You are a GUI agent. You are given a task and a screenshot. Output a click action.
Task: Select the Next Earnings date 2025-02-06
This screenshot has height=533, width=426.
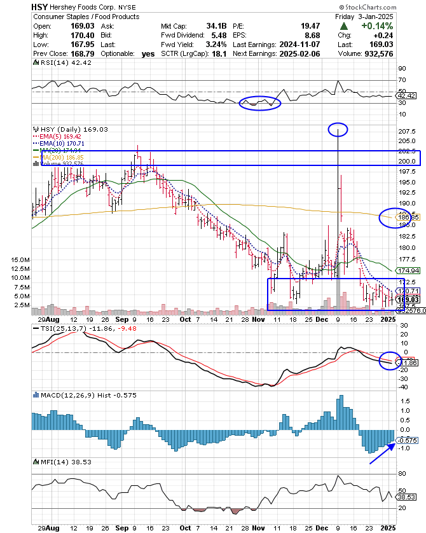[x=299, y=53]
